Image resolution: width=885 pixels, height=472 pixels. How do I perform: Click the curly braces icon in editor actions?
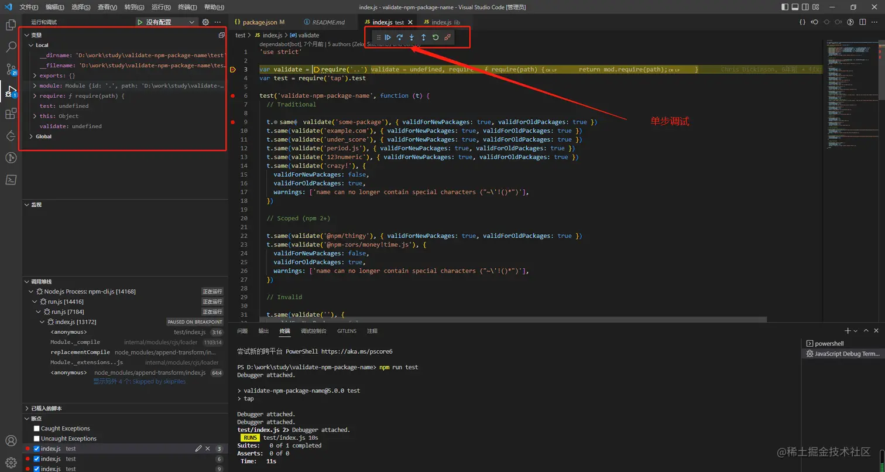tap(802, 22)
